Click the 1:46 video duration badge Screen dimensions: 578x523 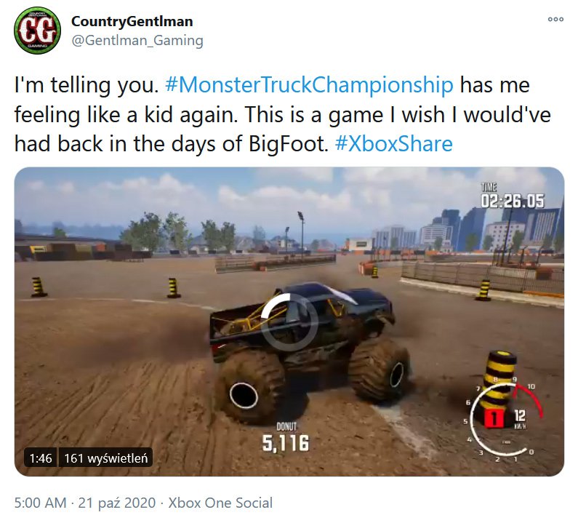pos(41,458)
